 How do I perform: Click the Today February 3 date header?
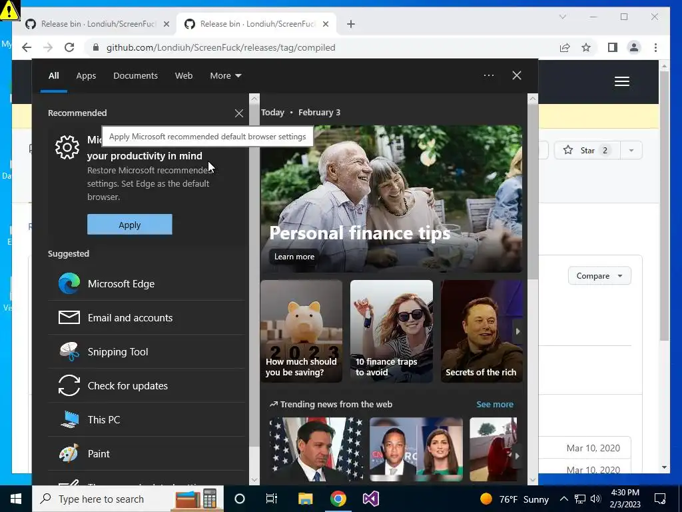300,112
